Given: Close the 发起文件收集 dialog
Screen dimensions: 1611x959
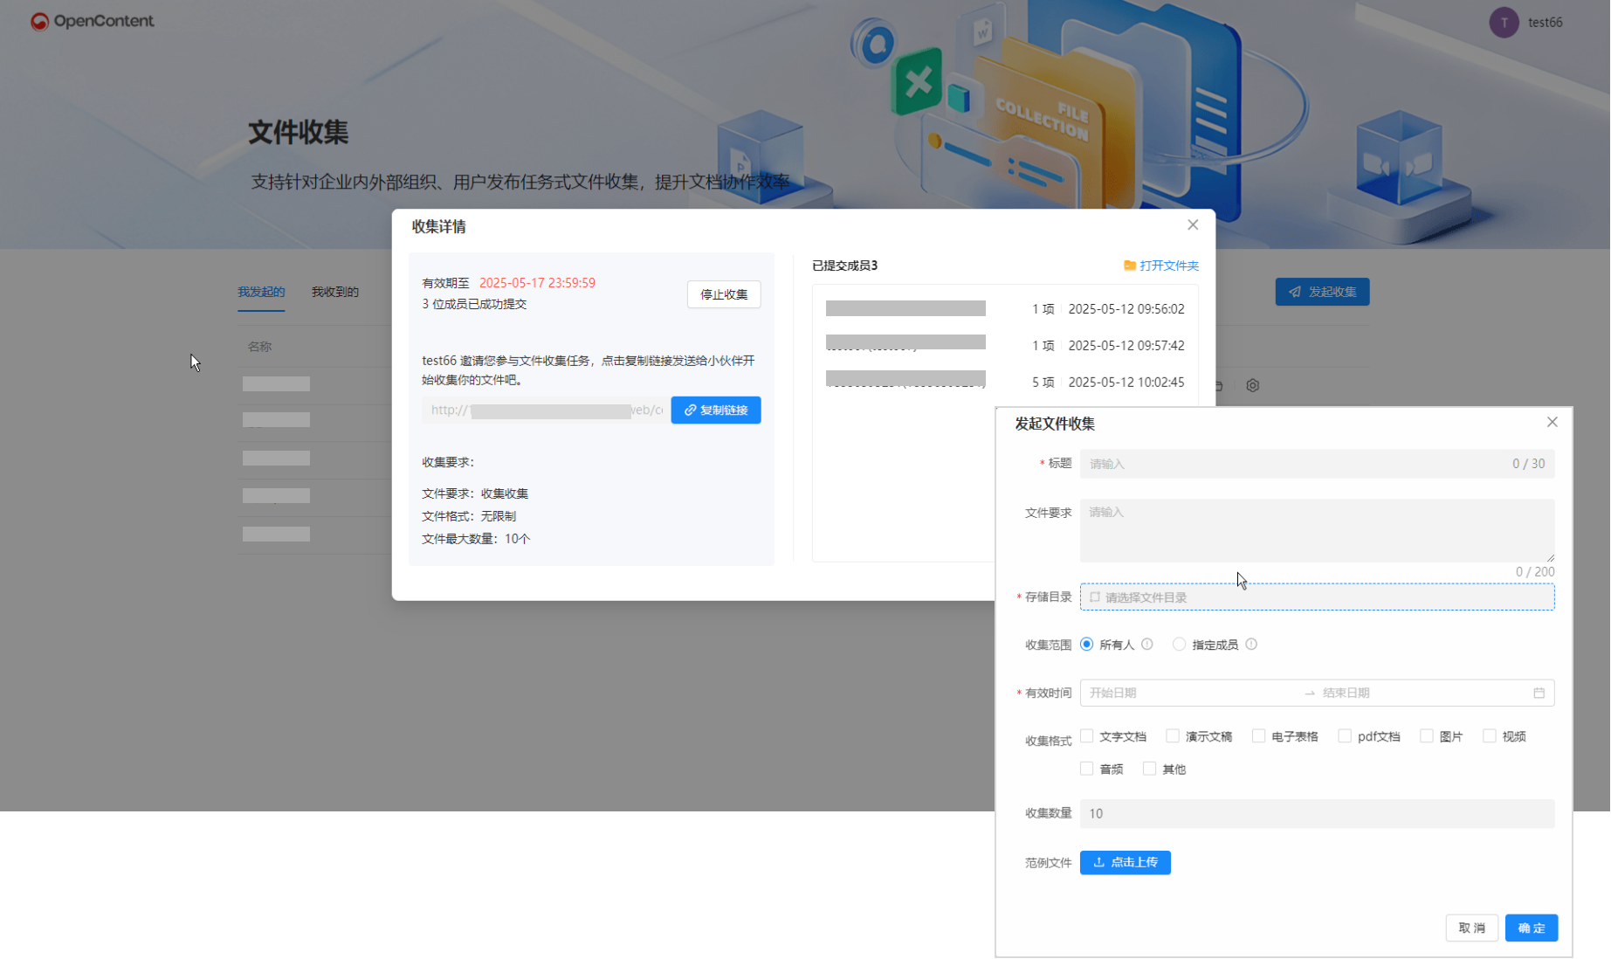Looking at the screenshot, I should 1552,422.
